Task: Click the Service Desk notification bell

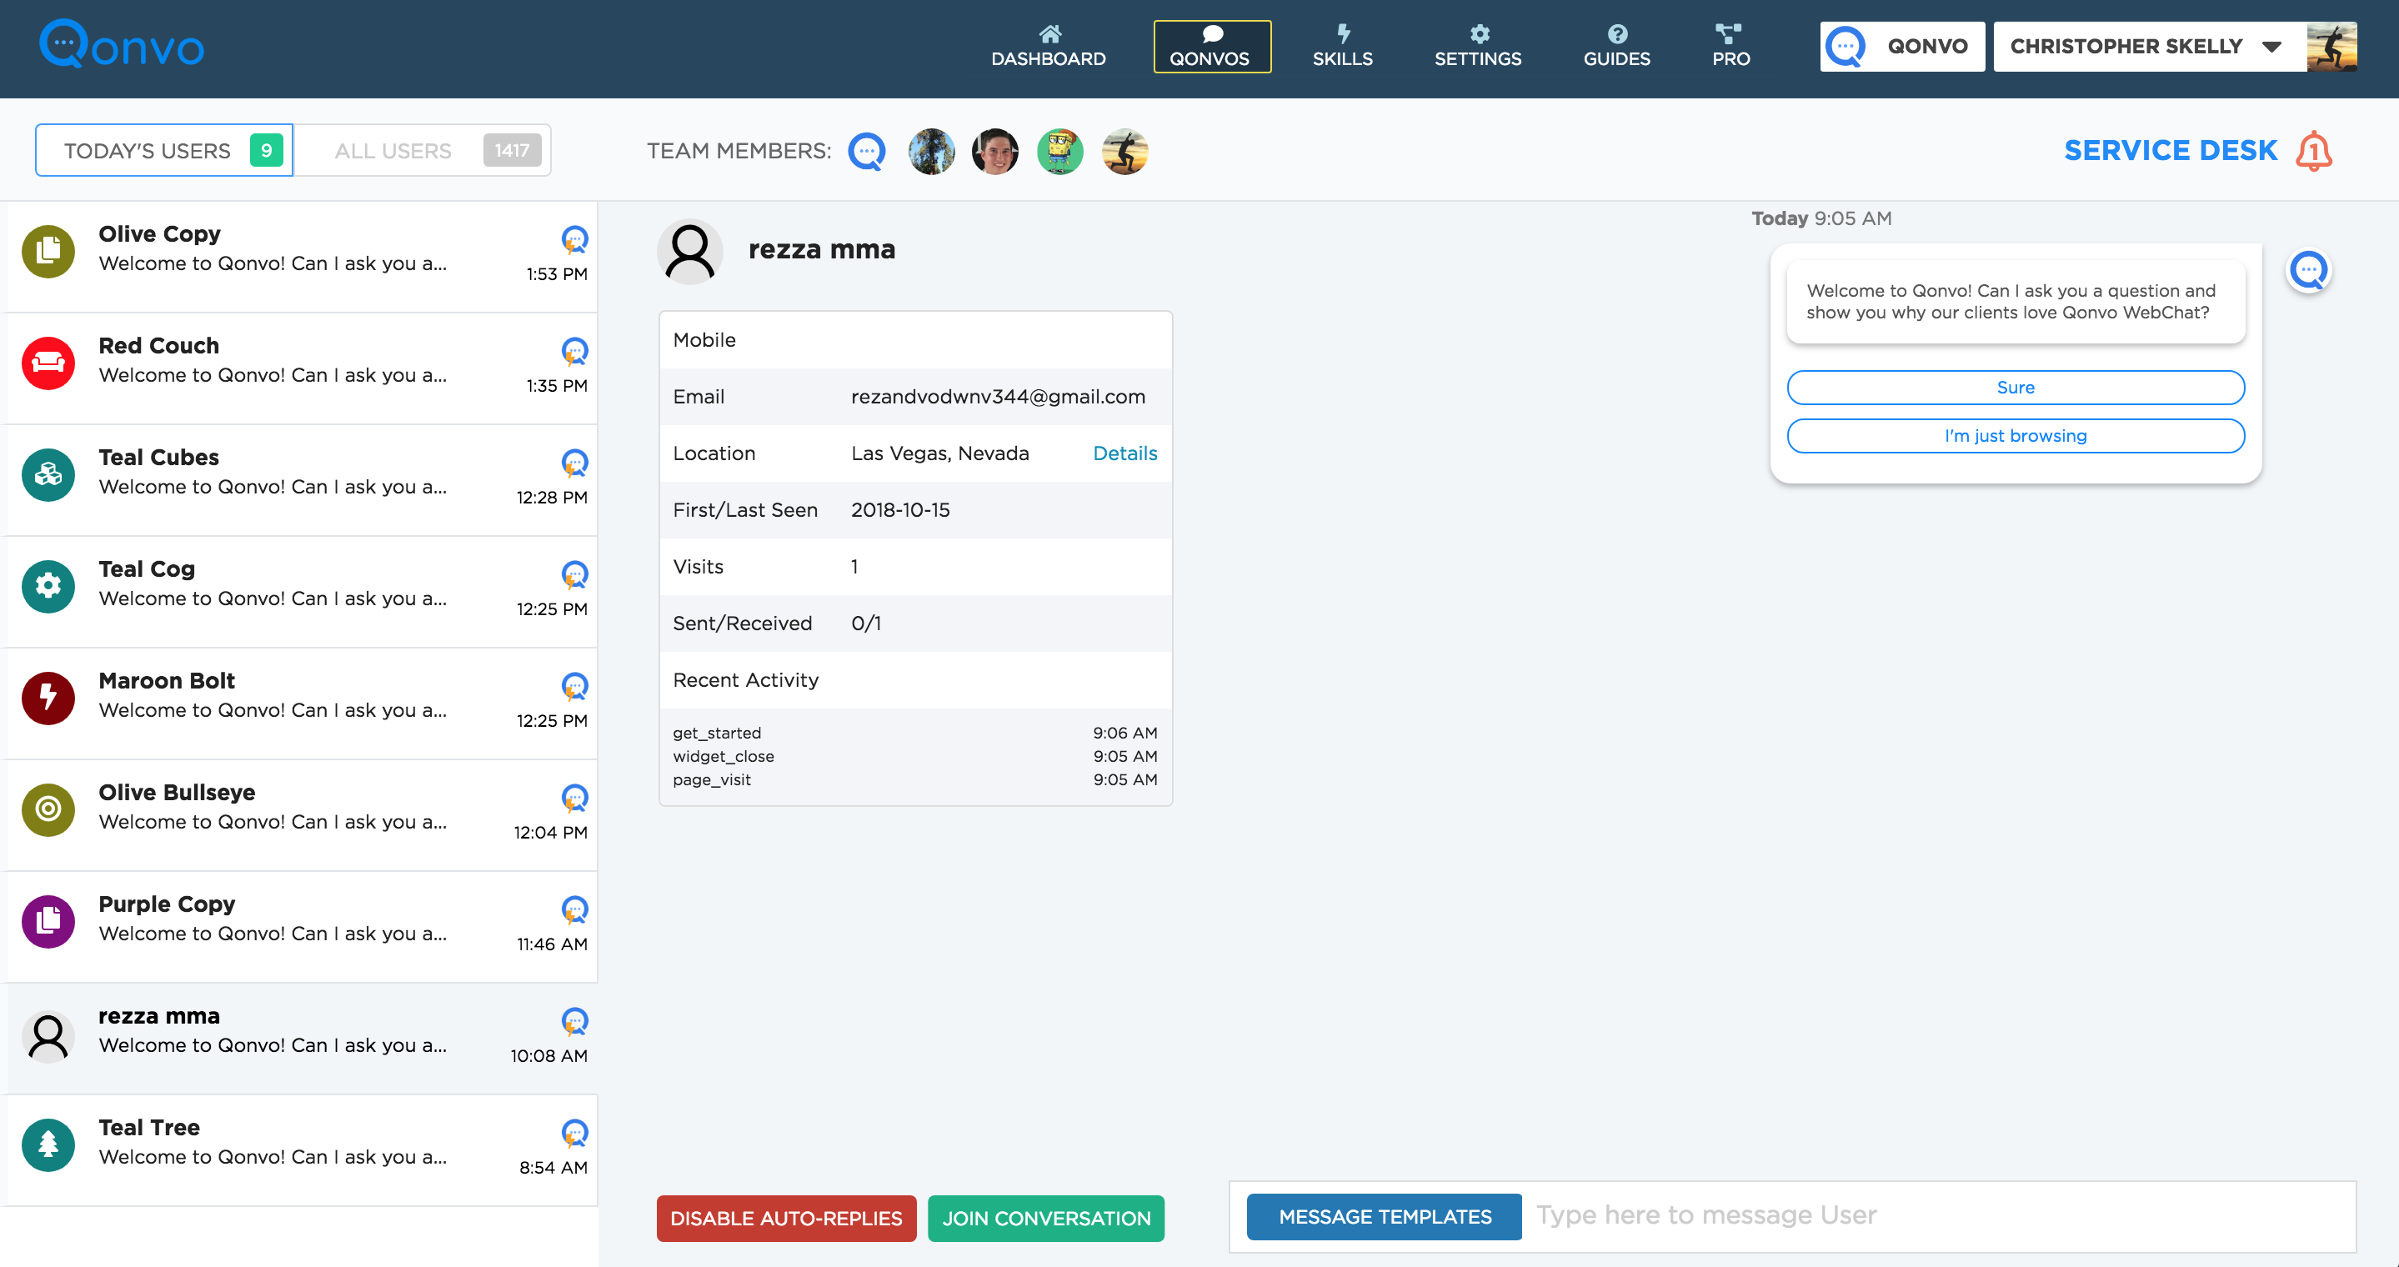Action: click(x=2314, y=151)
